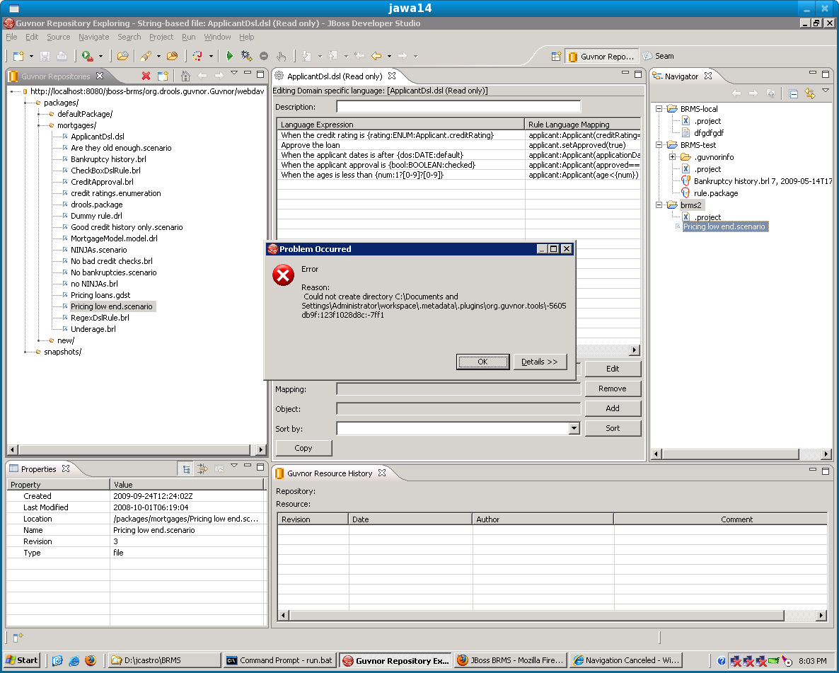Toggle Link with Editor in Navigator
This screenshot has height=673, width=839.
point(810,93)
